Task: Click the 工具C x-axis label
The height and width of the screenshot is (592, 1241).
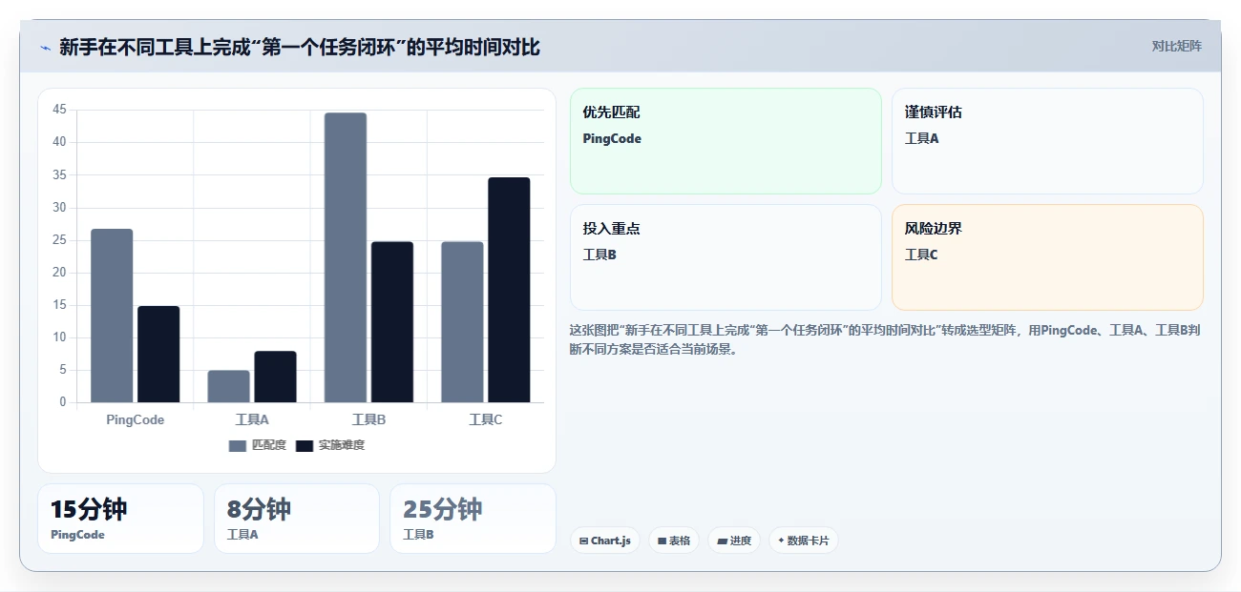Action: (485, 419)
